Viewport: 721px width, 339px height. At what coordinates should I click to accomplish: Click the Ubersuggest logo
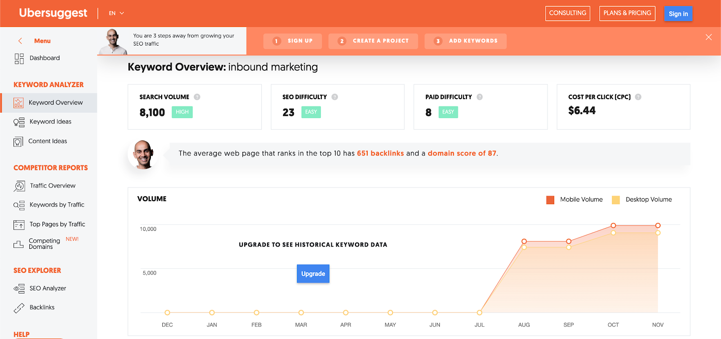click(53, 13)
